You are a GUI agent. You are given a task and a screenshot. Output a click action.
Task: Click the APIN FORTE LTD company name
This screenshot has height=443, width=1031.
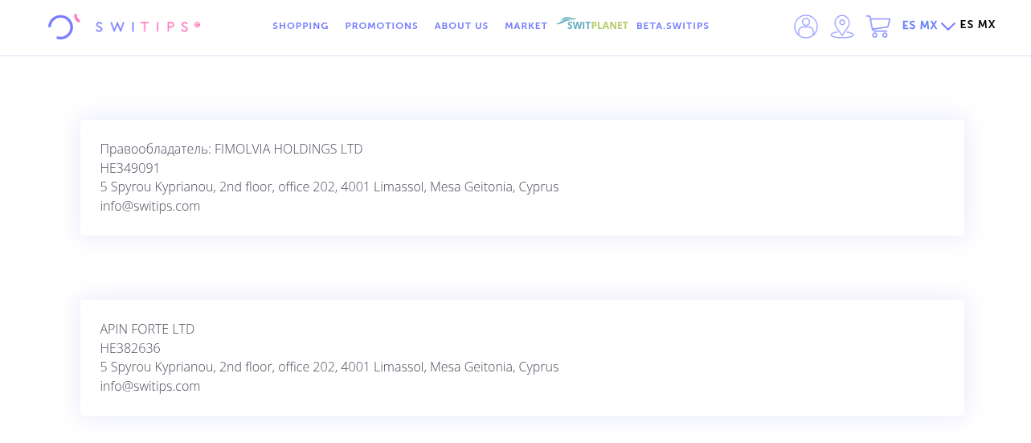[147, 329]
